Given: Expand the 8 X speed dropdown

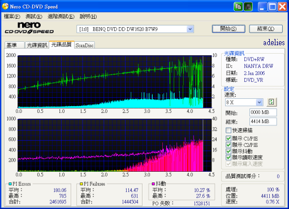Looking at the screenshot, I should [260, 102].
